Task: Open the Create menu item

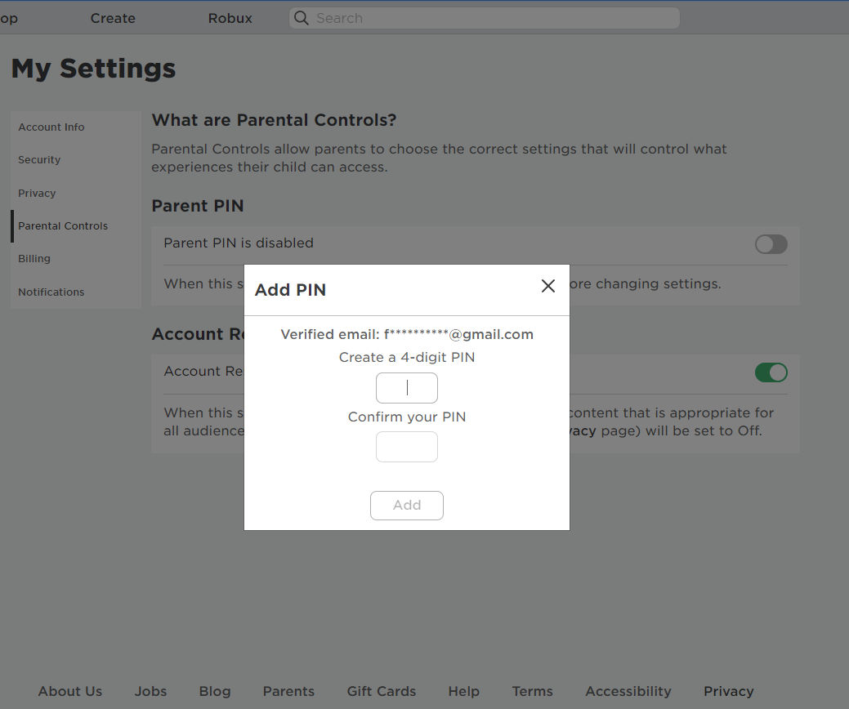Action: [x=113, y=18]
